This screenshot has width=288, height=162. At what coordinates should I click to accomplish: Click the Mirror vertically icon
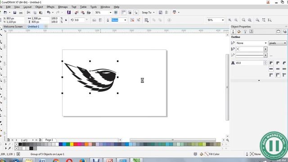[100, 20]
